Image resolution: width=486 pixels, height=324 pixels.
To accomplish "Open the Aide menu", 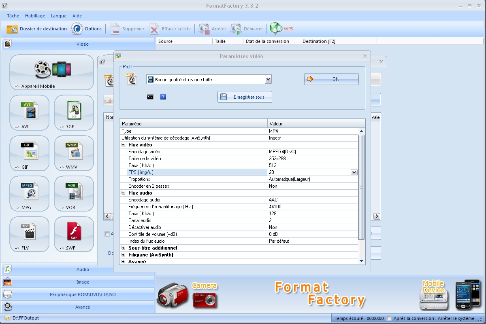I will click(77, 16).
